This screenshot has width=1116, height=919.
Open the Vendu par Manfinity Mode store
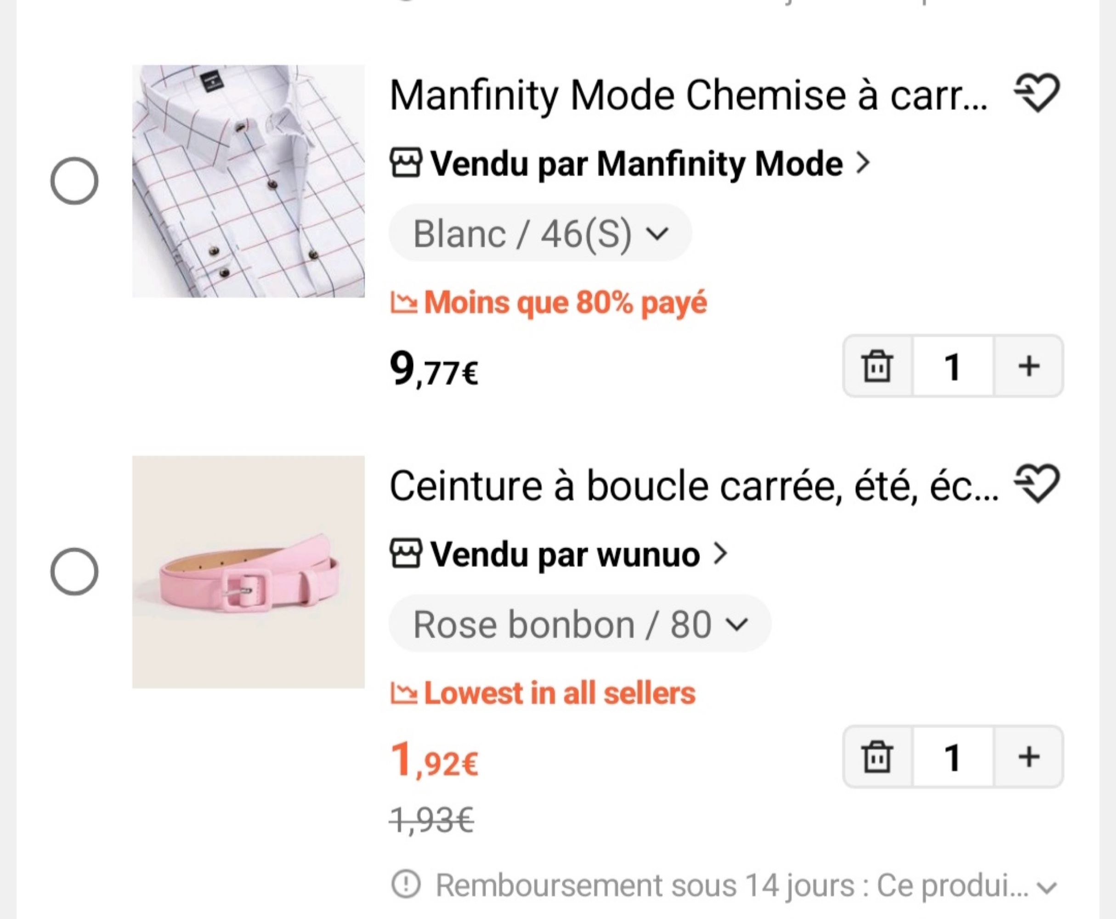coord(636,163)
